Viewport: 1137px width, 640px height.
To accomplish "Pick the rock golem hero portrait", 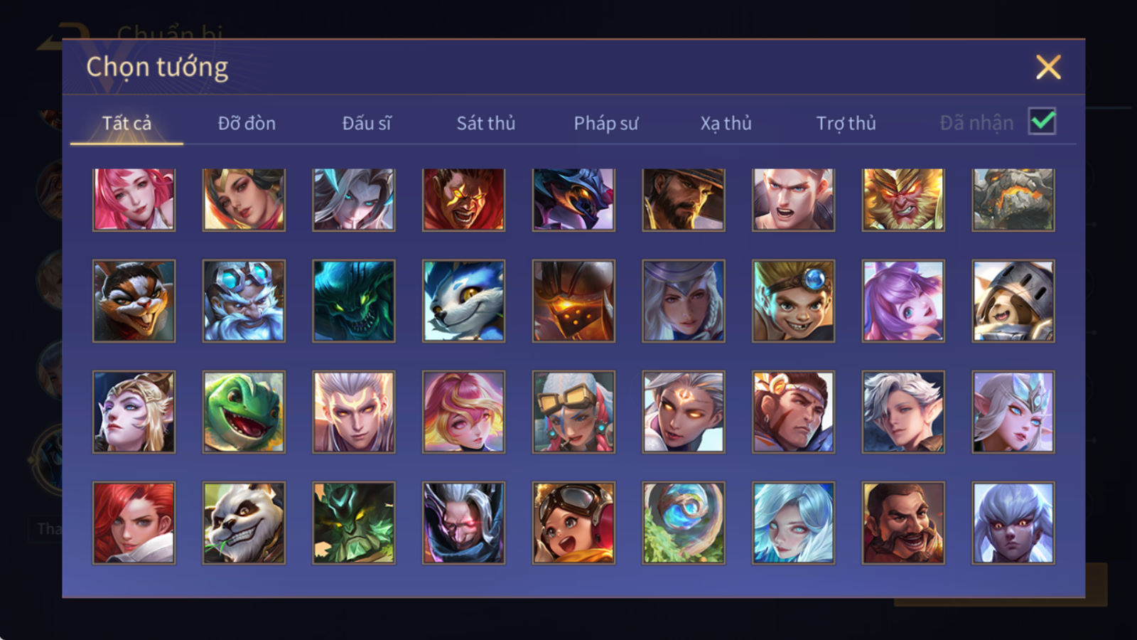I will [x=1013, y=199].
